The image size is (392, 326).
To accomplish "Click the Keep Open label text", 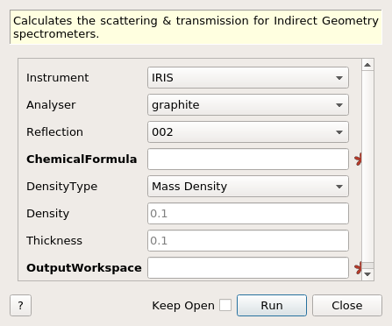I will tap(183, 306).
